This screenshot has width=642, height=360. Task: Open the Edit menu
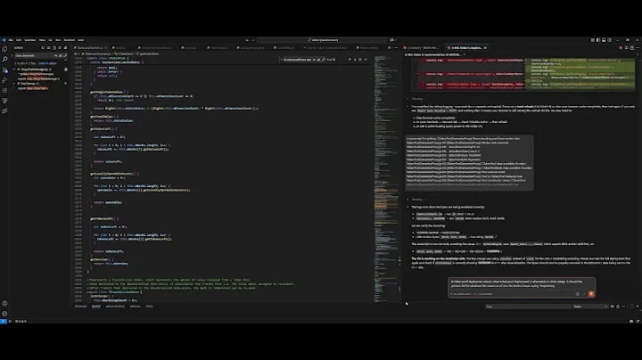(19, 40)
